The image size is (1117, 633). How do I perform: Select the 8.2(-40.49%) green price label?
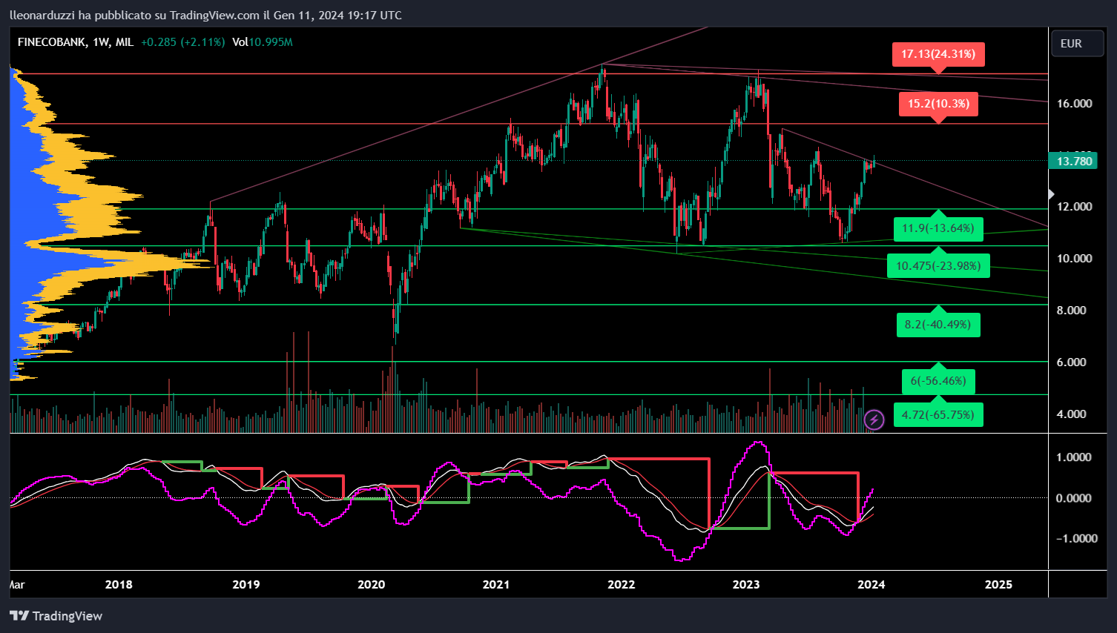click(x=938, y=325)
